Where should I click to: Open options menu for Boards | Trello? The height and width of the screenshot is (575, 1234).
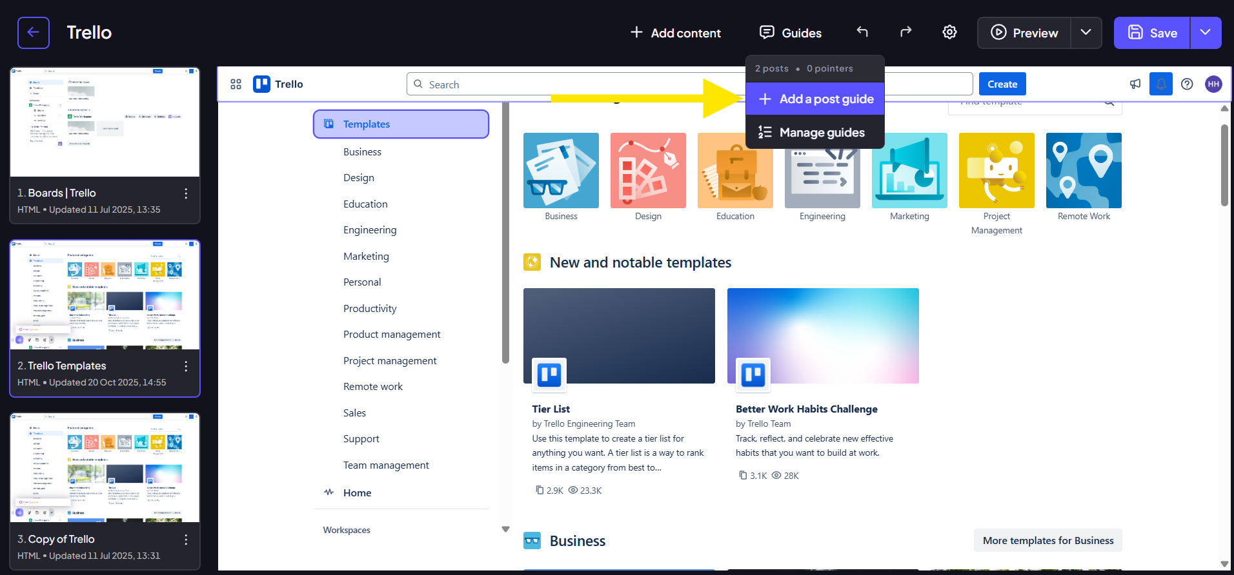(186, 193)
